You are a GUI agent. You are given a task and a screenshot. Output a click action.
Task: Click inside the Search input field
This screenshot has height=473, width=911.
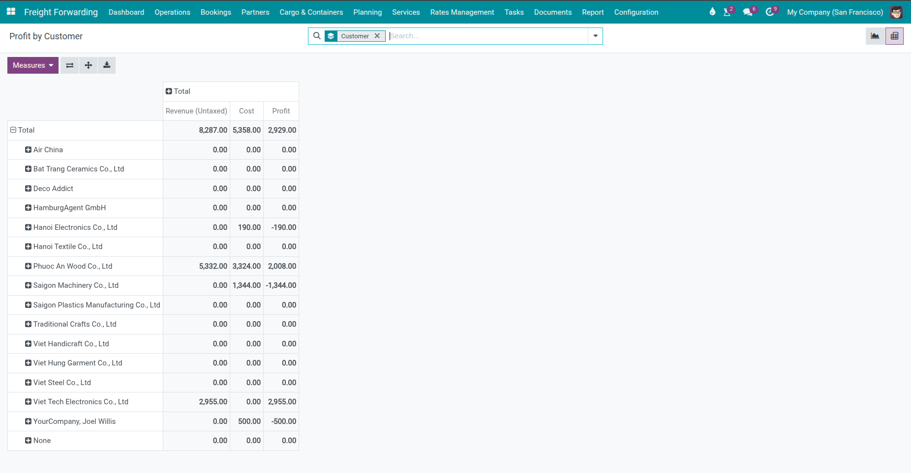pos(487,36)
